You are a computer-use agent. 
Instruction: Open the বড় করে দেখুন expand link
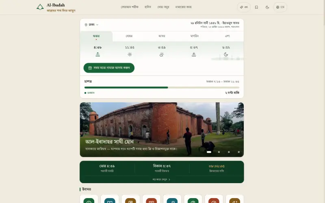pyautogui.click(x=161, y=179)
